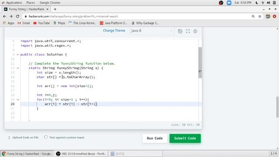Open the profile avatar in Chrome toolbar

pyautogui.click(x=268, y=17)
